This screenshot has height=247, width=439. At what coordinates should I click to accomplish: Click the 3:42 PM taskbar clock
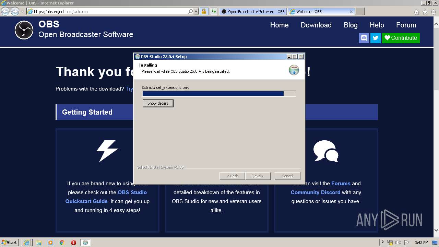pos(421,243)
